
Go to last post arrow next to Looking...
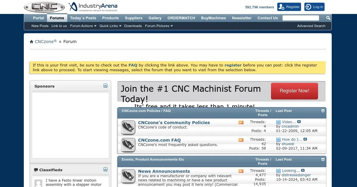tap(303, 170)
